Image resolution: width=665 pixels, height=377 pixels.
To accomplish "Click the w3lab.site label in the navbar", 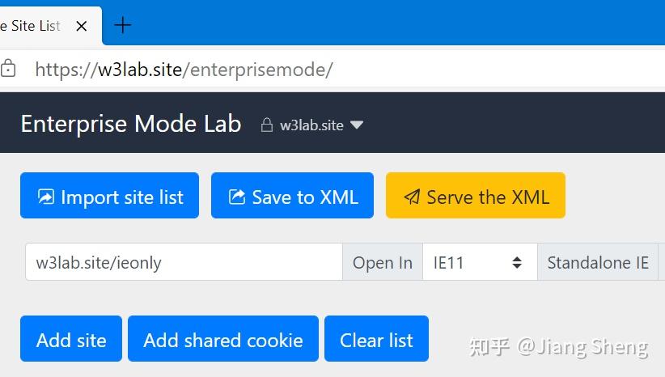I will click(x=311, y=125).
